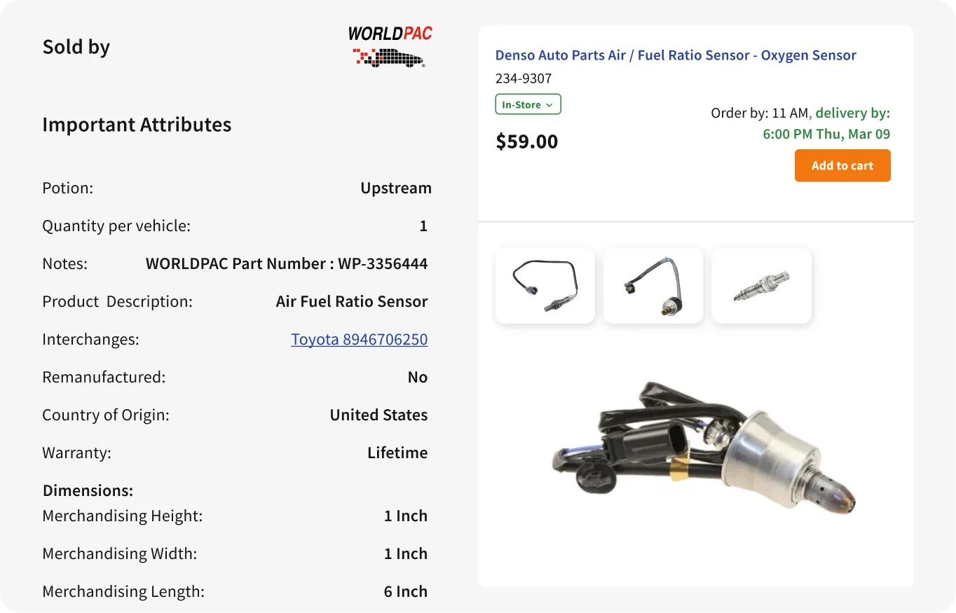
Task: Click the United States country of origin value
Action: (x=378, y=415)
